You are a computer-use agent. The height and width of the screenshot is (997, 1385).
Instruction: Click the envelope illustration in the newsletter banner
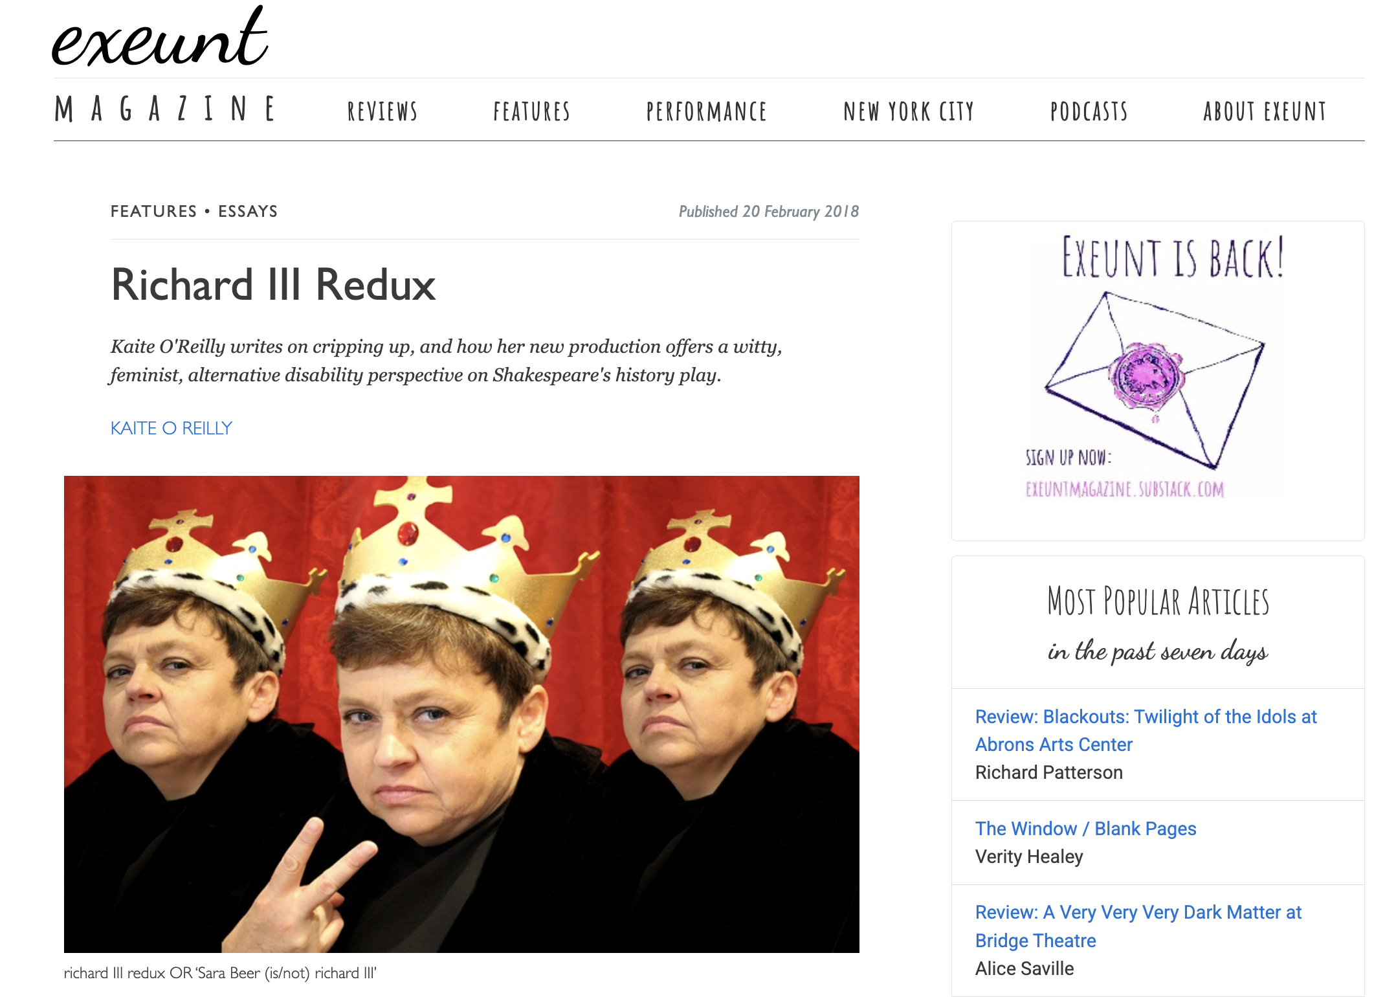point(1155,380)
